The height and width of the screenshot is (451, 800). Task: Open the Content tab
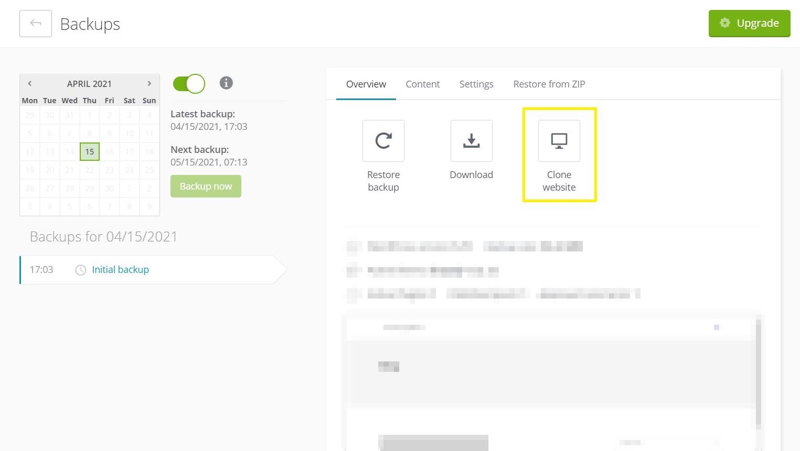(422, 84)
